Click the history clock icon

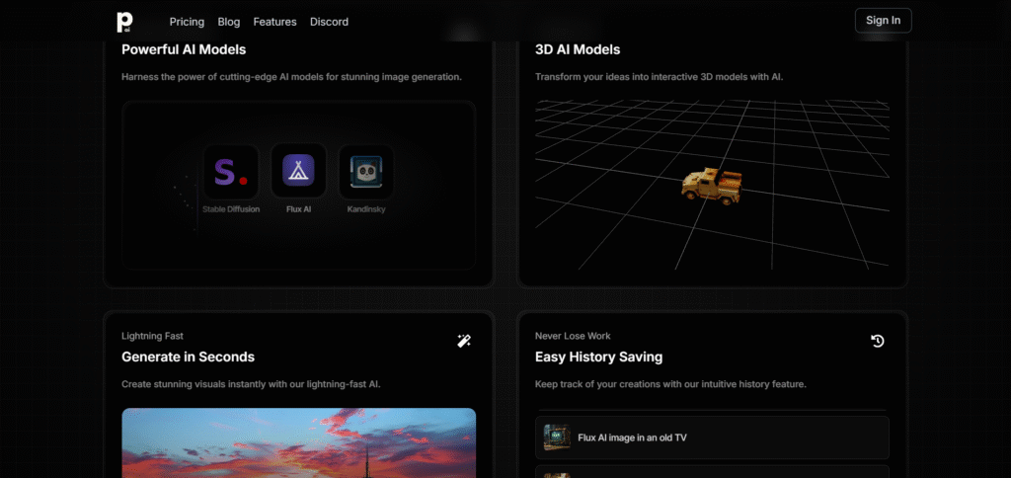pyautogui.click(x=878, y=342)
